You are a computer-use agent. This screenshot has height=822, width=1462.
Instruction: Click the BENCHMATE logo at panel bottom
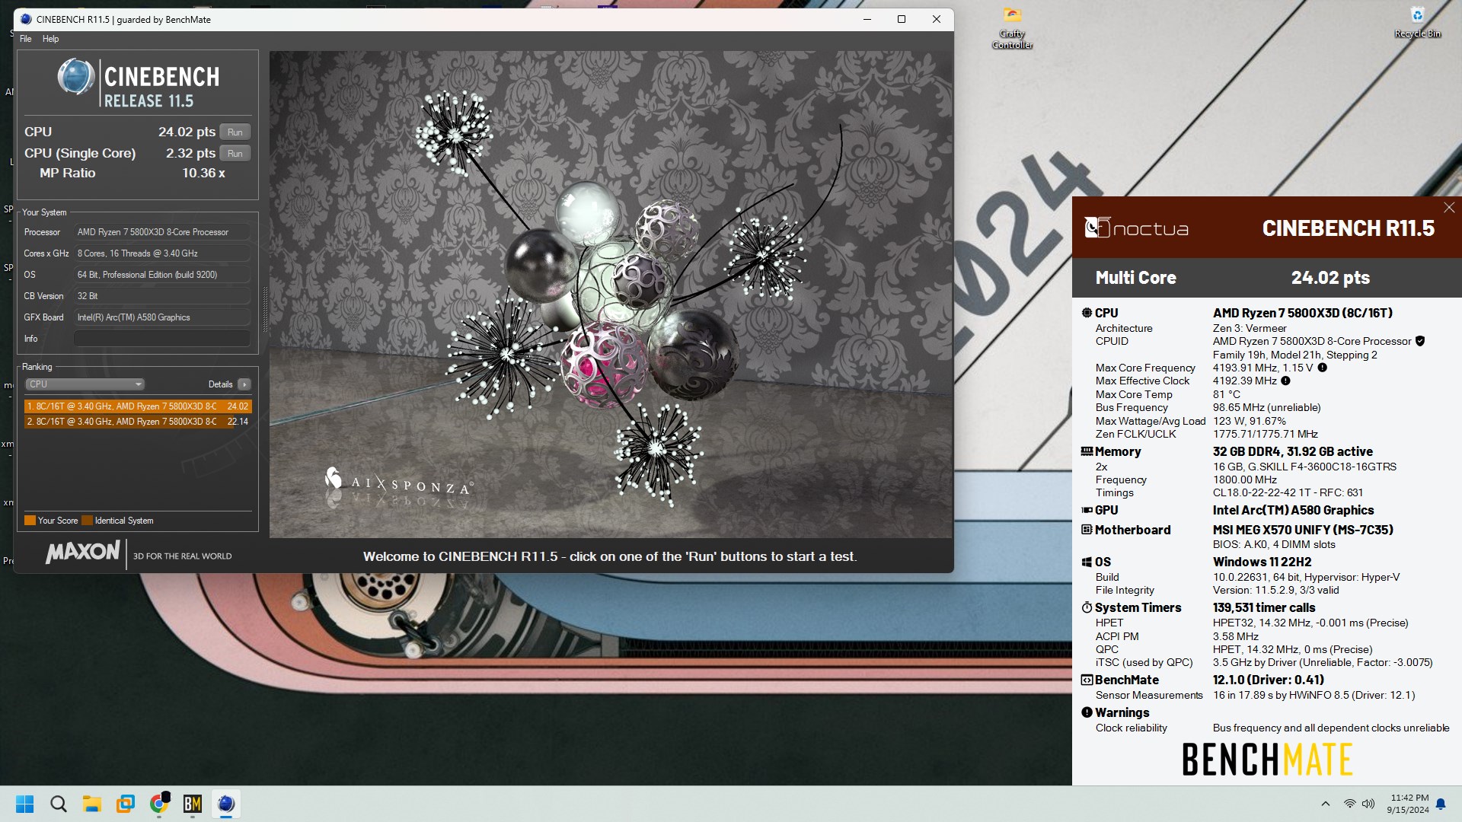(1267, 759)
